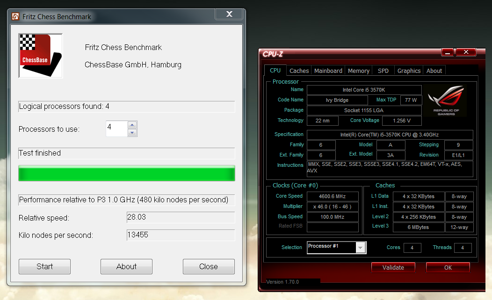
Task: Open the About tab in CPU-Z
Action: [434, 71]
